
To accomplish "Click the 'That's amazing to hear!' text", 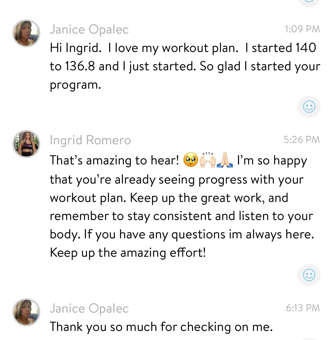I will pyautogui.click(x=114, y=160).
